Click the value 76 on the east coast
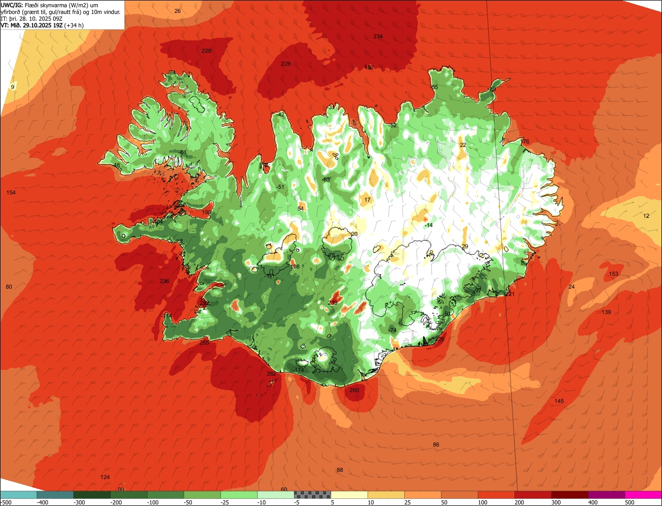The image size is (662, 506). [525, 142]
